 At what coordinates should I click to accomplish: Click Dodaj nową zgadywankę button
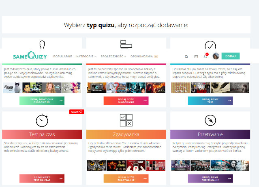[x=126, y=179]
